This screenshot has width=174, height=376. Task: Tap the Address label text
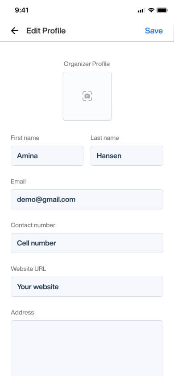click(x=22, y=312)
